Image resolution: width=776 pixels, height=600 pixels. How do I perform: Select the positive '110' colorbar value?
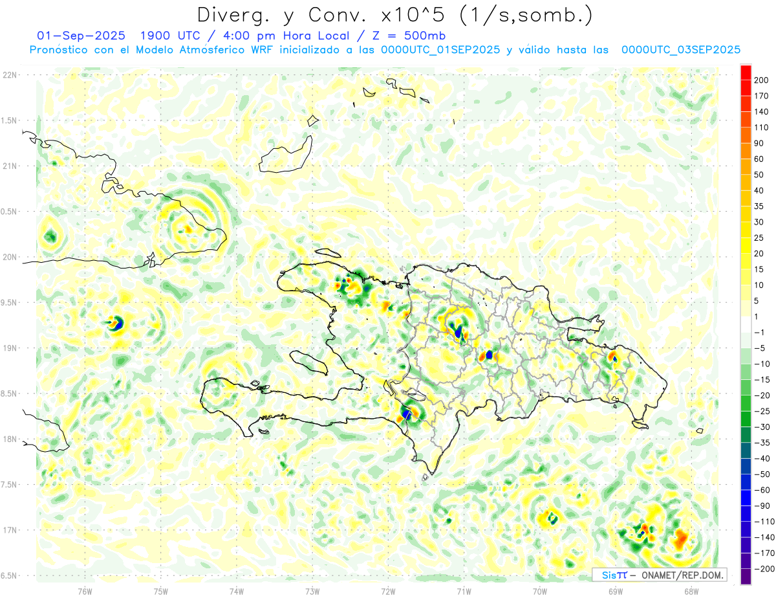coord(762,128)
